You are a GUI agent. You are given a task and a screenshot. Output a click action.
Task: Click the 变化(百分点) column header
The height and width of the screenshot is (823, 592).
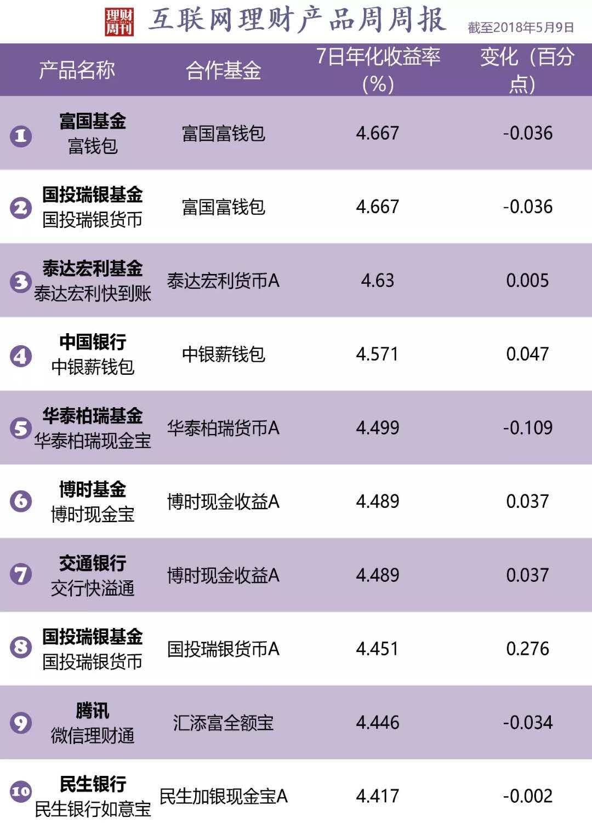[527, 70]
